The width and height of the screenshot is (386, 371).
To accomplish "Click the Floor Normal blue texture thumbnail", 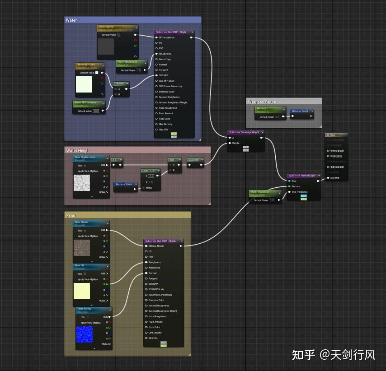I will pos(85,334).
